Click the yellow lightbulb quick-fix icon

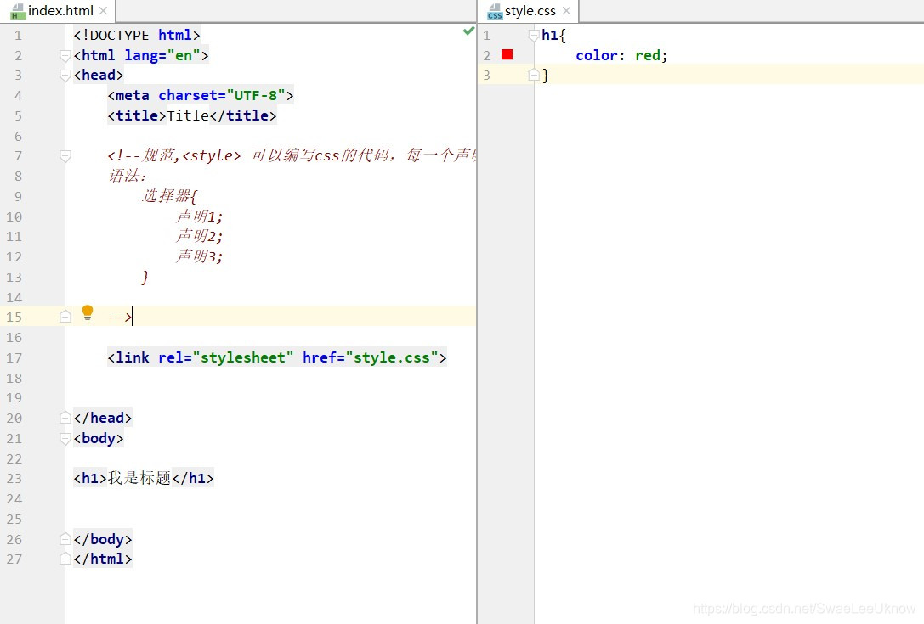88,312
